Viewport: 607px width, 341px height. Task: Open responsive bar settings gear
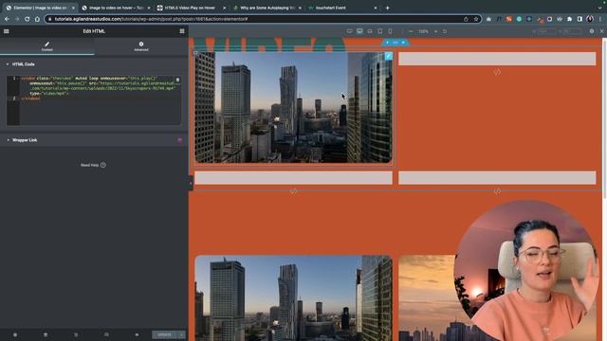click(592, 31)
